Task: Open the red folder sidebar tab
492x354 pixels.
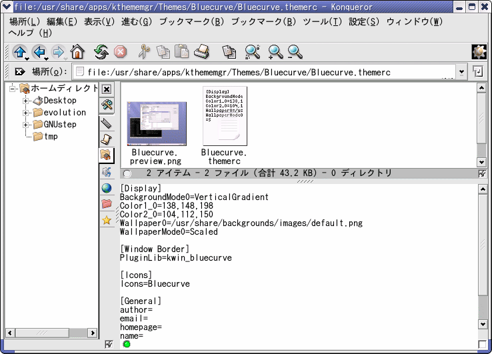Action: point(107,204)
